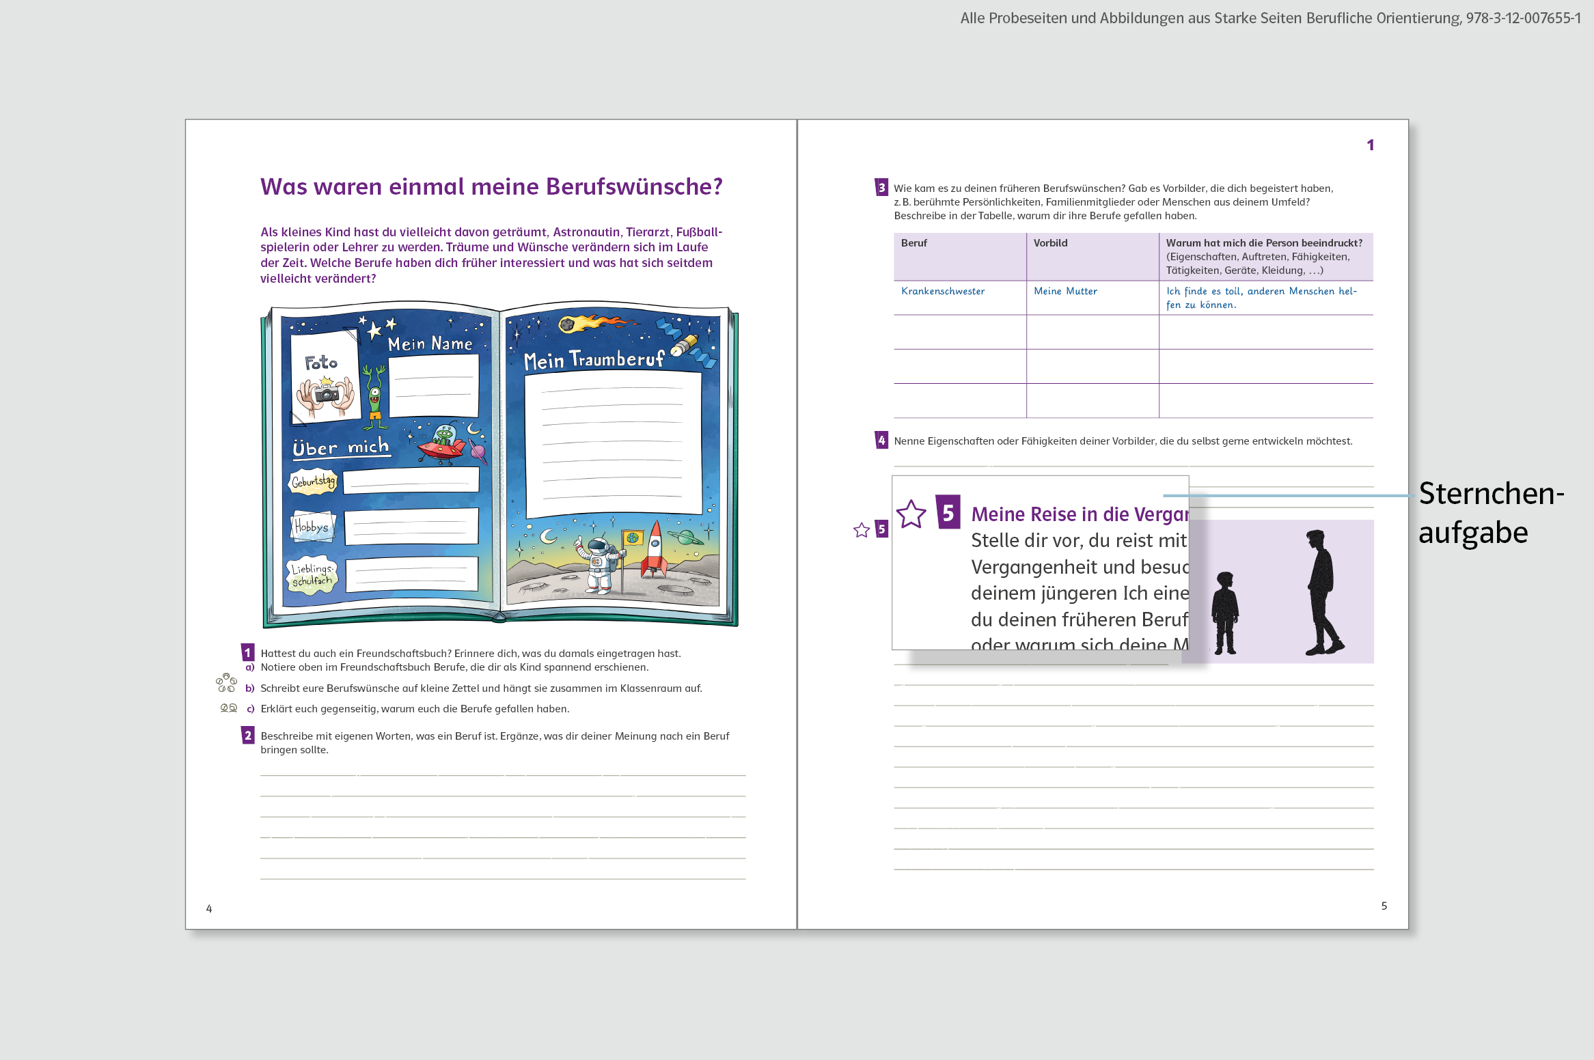The height and width of the screenshot is (1060, 1594).
Task: Click the alien in the red flying saucer
Action: click(x=443, y=443)
